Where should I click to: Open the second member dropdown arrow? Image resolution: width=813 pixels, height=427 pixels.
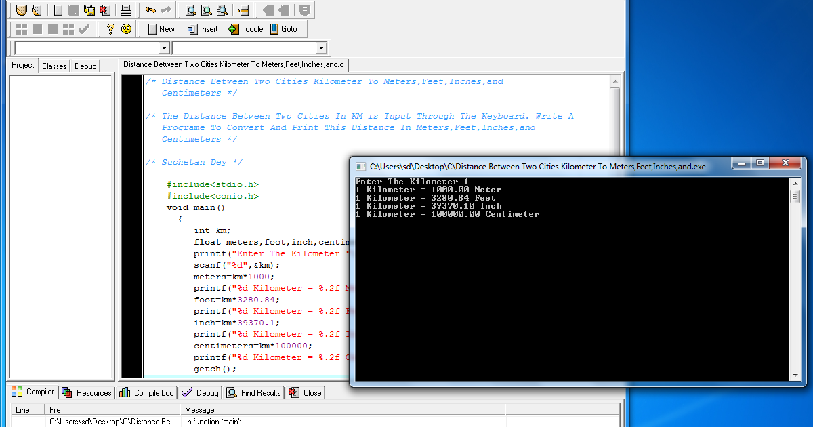pos(322,48)
